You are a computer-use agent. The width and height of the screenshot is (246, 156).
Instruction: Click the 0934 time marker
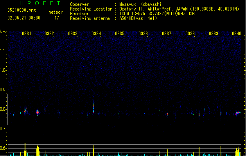tap(96, 34)
